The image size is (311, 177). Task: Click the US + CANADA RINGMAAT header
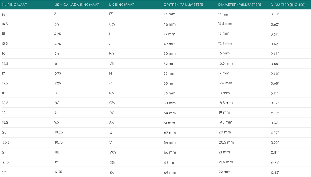[x=77, y=5]
